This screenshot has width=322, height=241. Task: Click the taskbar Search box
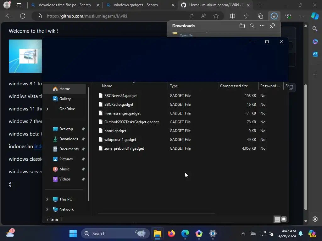(x=115, y=233)
